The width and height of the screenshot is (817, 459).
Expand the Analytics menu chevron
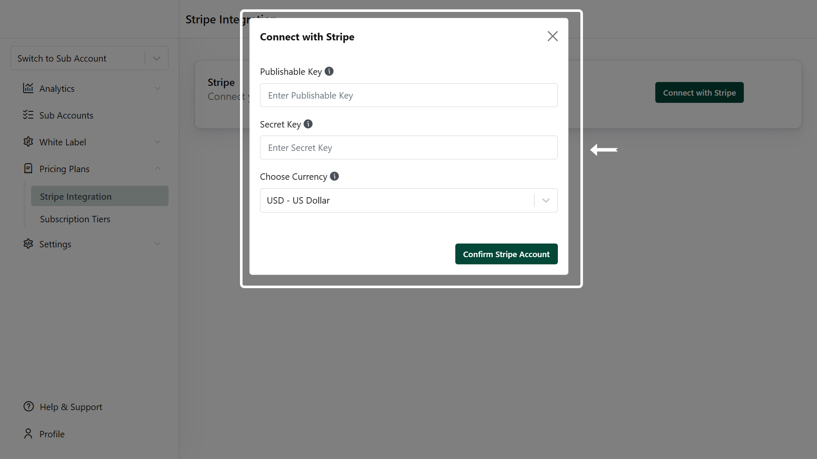tap(157, 88)
